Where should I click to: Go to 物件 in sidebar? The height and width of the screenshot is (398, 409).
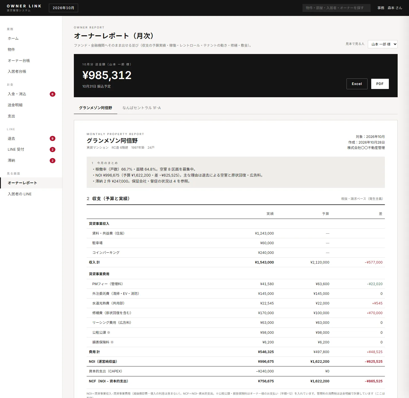[31, 49]
